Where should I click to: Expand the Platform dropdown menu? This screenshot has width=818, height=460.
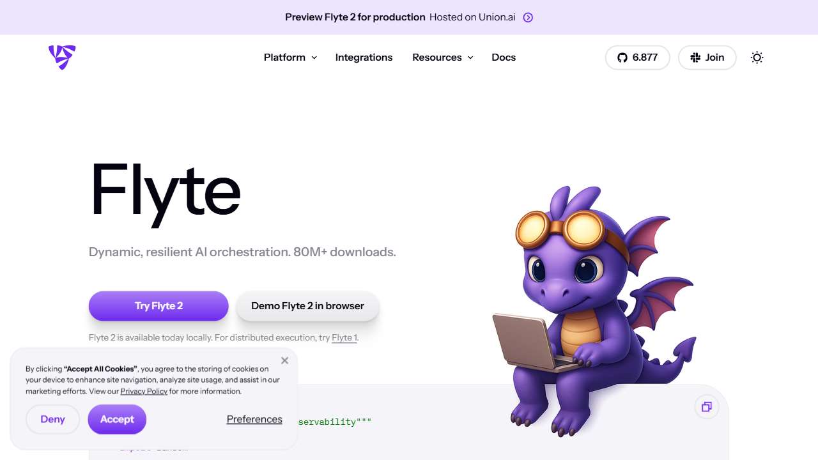click(x=290, y=57)
